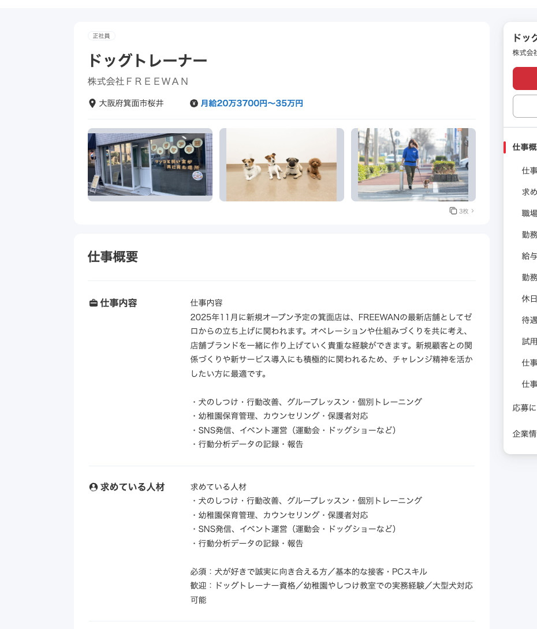This screenshot has height=629, width=537.
Task: Select the 正社員 employment type tag
Action: pyautogui.click(x=102, y=36)
